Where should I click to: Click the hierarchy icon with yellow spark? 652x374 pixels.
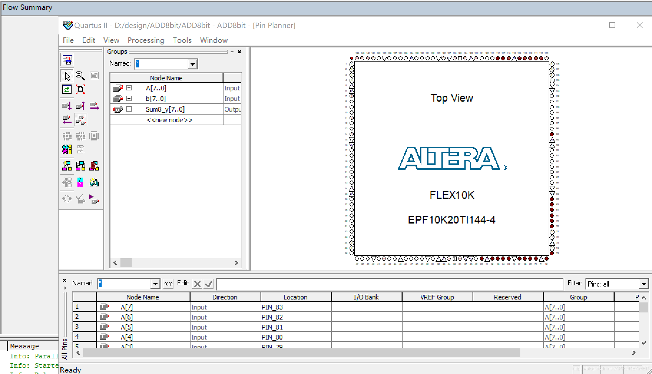pos(67,166)
